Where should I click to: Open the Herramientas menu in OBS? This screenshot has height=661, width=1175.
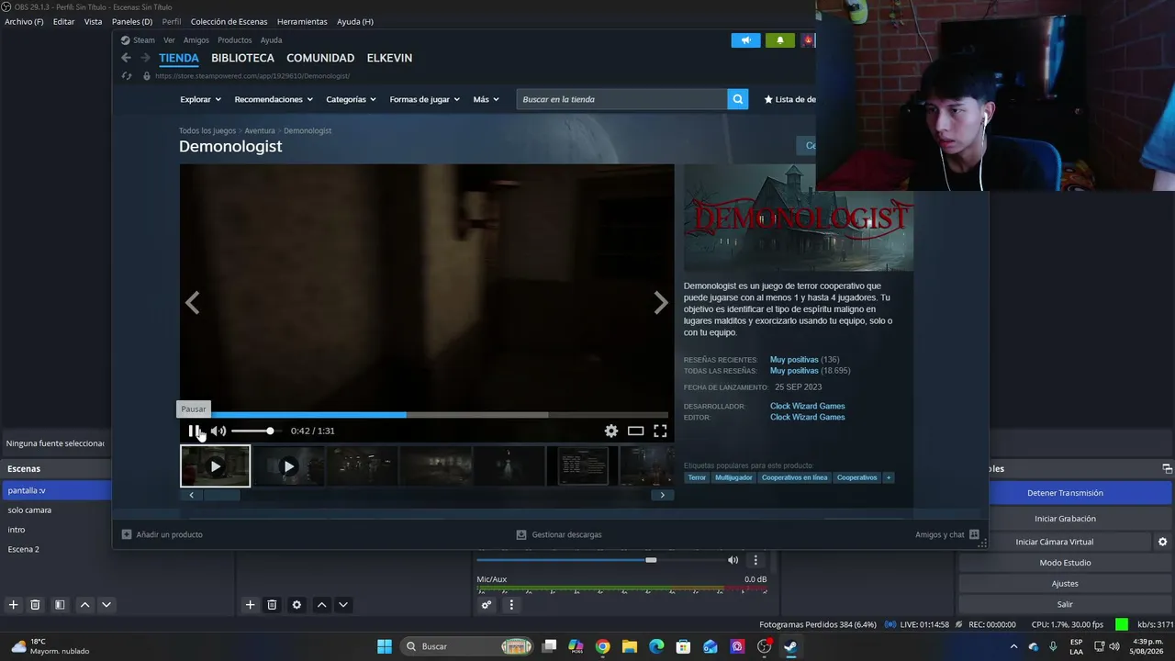coord(302,21)
